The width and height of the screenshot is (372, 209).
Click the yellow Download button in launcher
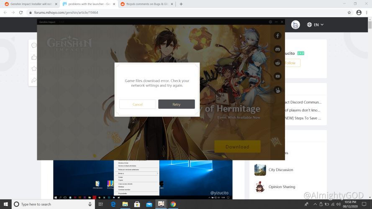pos(238,147)
